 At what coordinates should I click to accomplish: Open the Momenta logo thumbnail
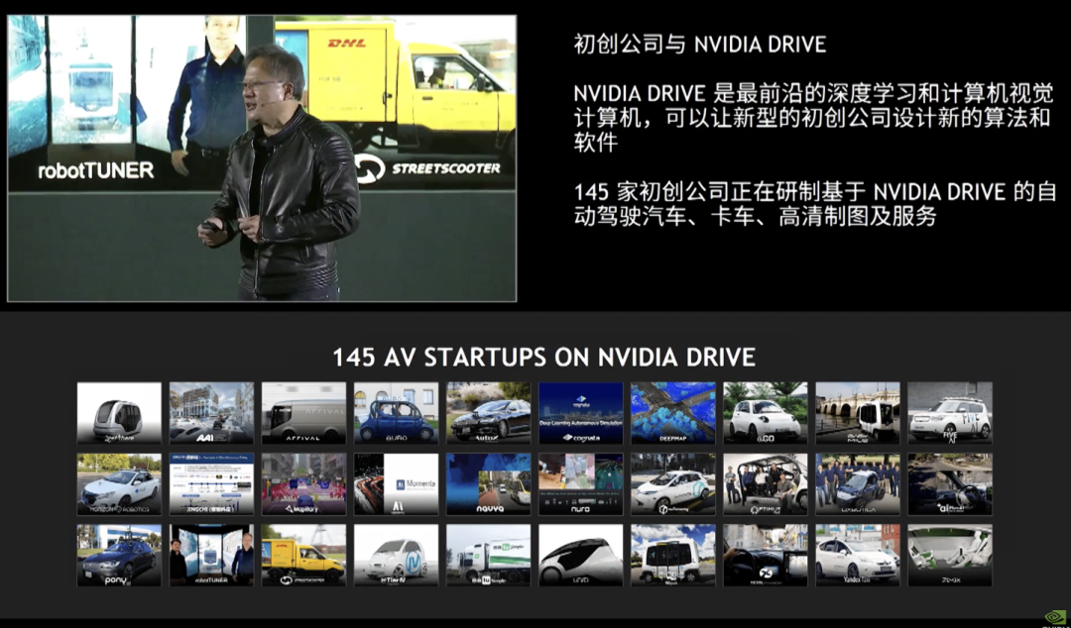[396, 484]
